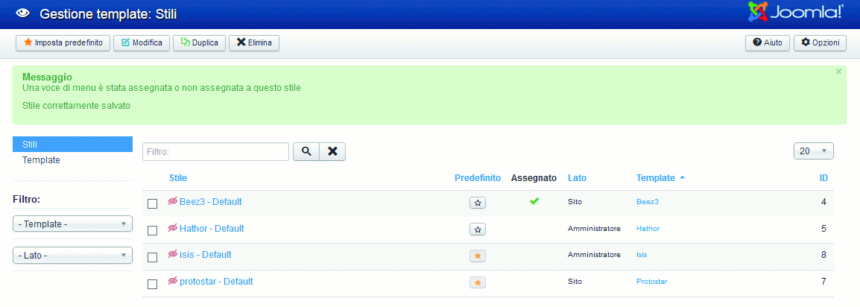Select the Stili sidebar item
860x307 pixels.
pos(72,144)
